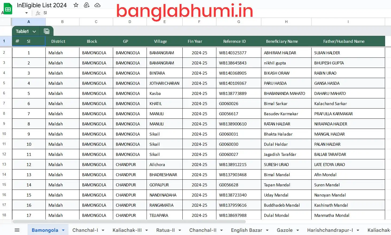The height and width of the screenshot is (235, 391).
Task: Open English Bazar tab dropdown arrow
Action: point(267,230)
